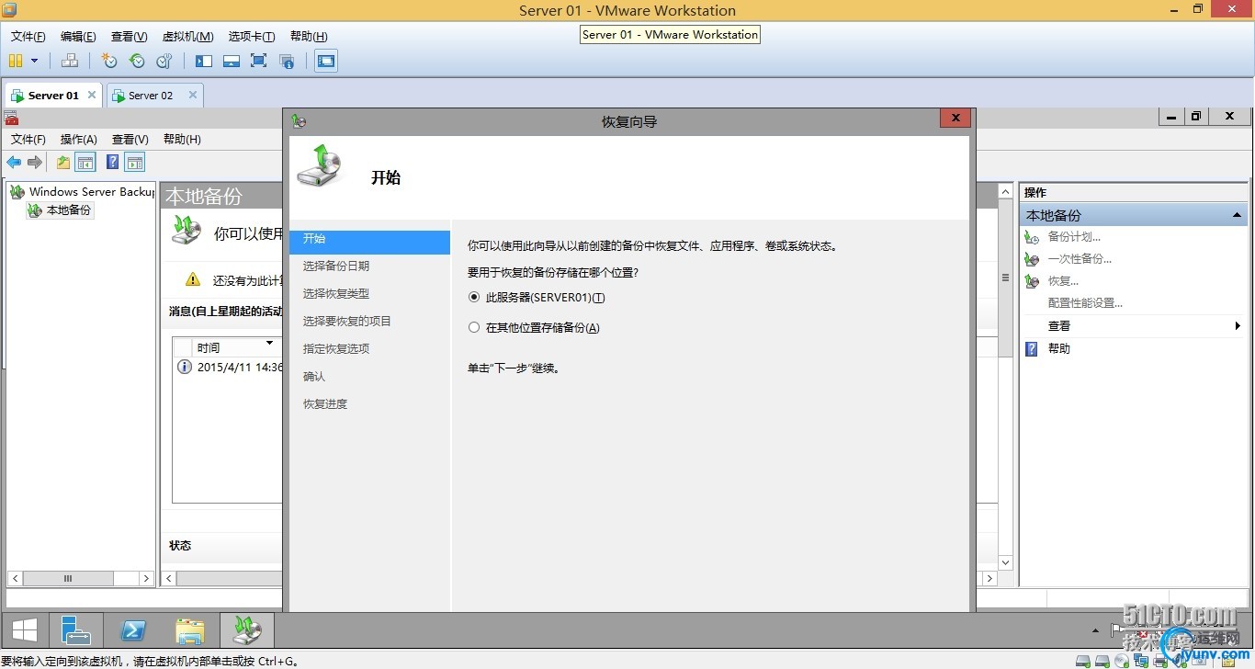Open 帮助(H) menu in the backup console
Viewport: 1255px width, 669px height.
coord(182,140)
